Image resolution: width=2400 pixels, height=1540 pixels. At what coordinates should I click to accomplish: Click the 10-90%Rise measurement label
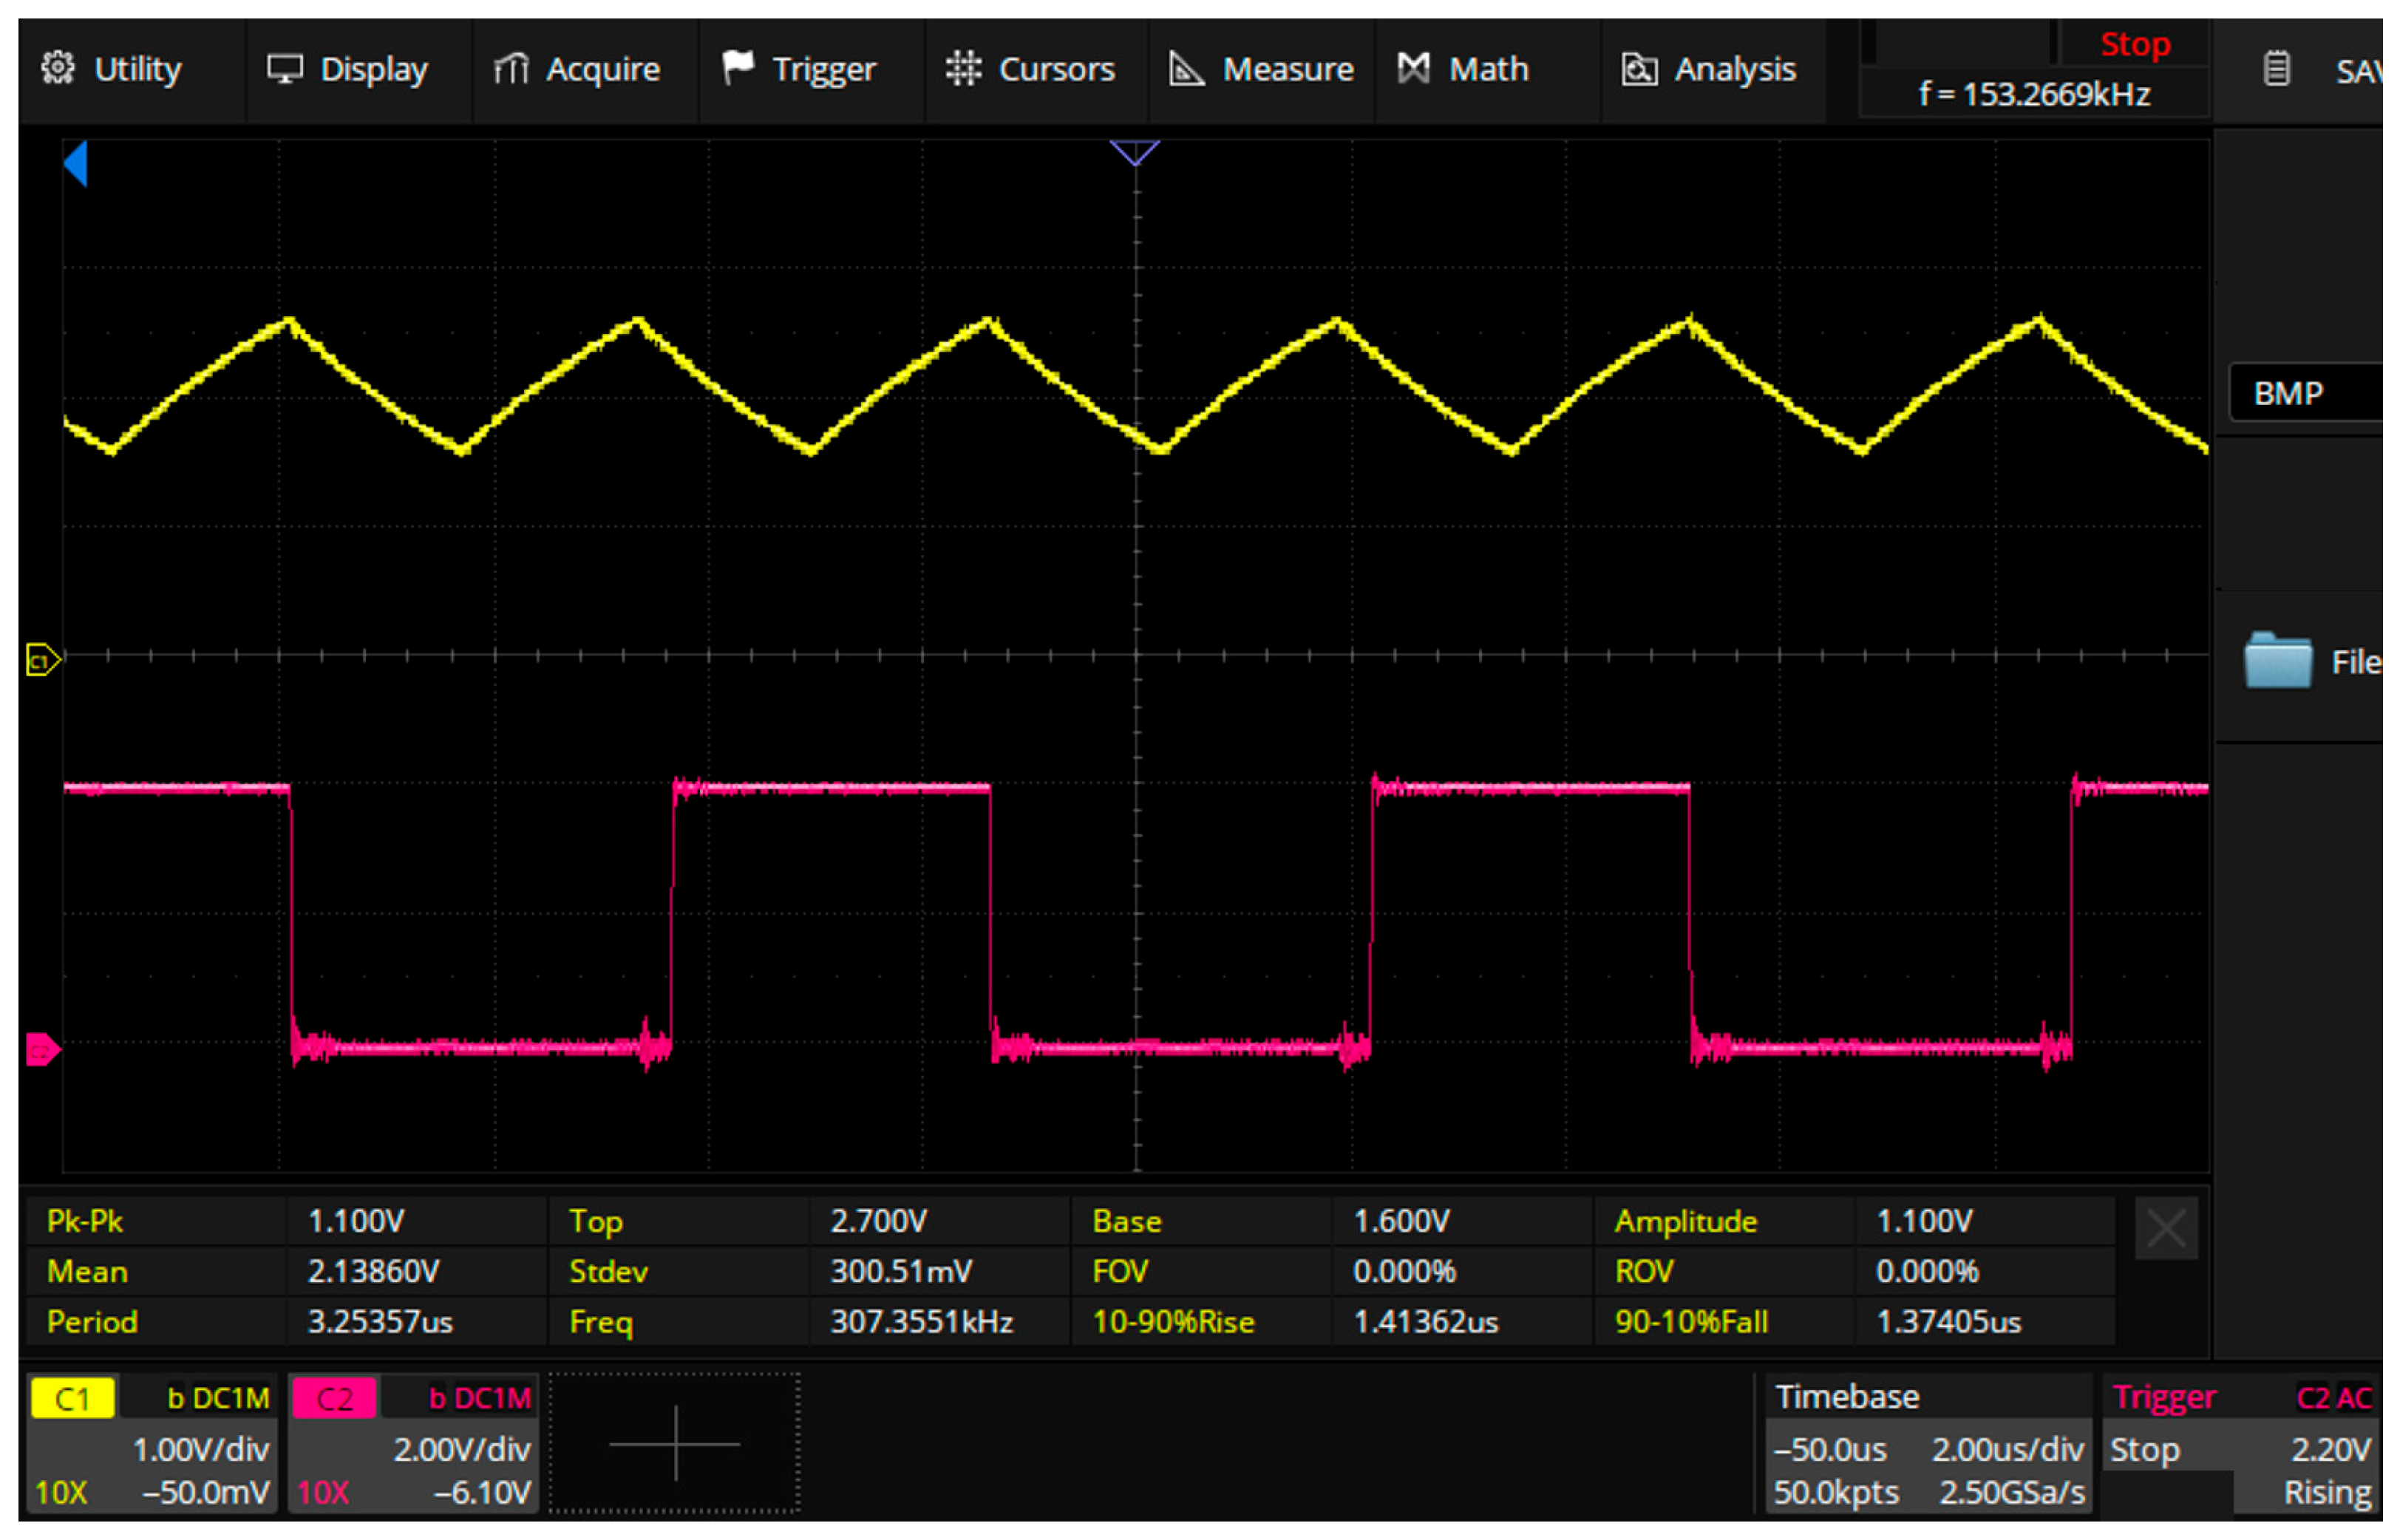pos(1172,1322)
